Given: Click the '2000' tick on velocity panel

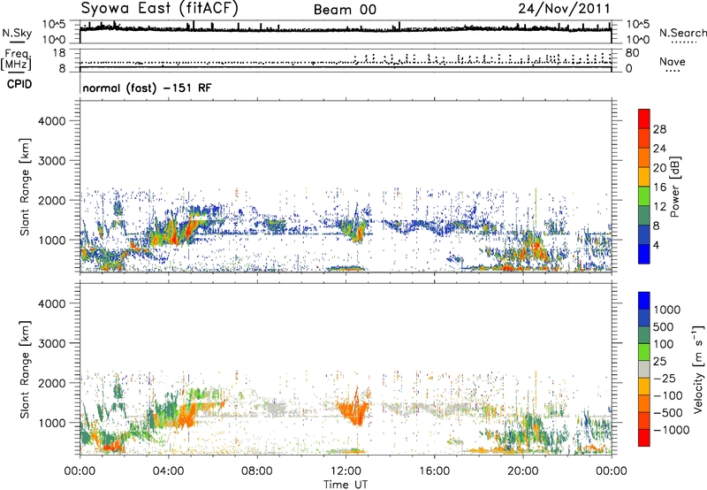Looking at the screenshot, I should click(52, 383).
